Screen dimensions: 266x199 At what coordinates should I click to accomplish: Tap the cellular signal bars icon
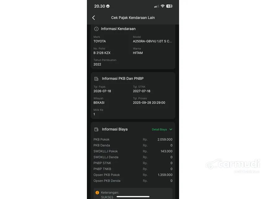[157, 6]
